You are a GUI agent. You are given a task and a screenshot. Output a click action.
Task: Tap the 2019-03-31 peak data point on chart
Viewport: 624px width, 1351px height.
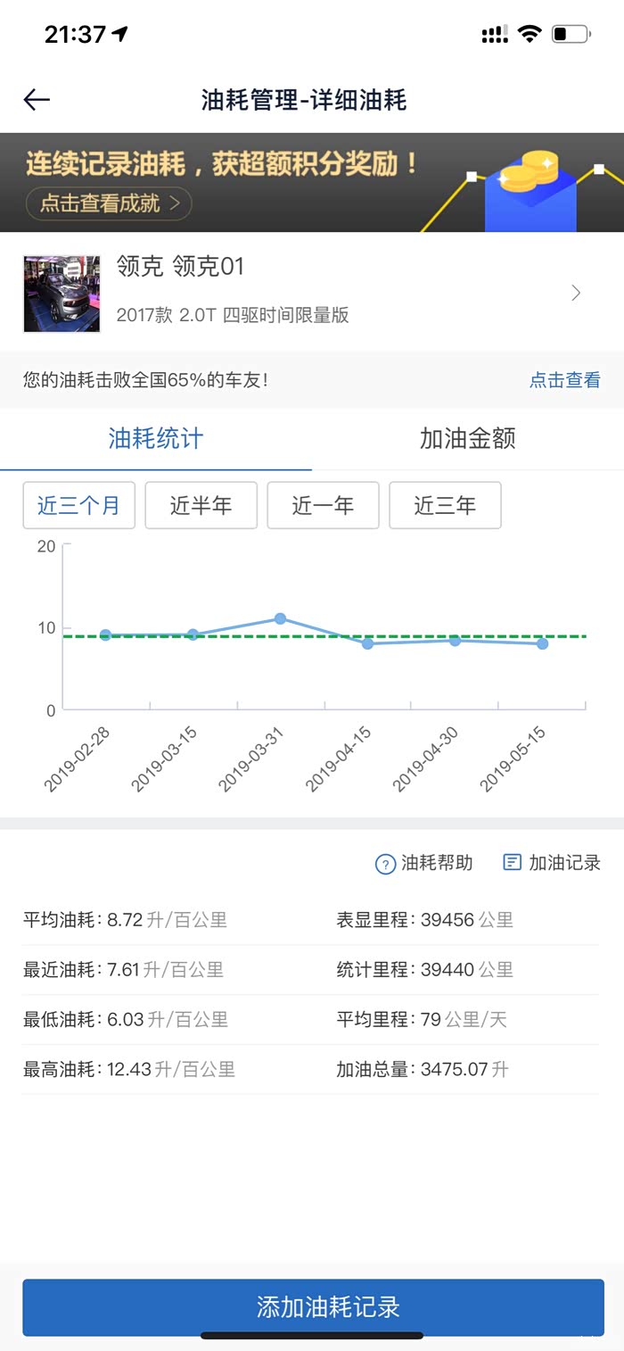[280, 618]
